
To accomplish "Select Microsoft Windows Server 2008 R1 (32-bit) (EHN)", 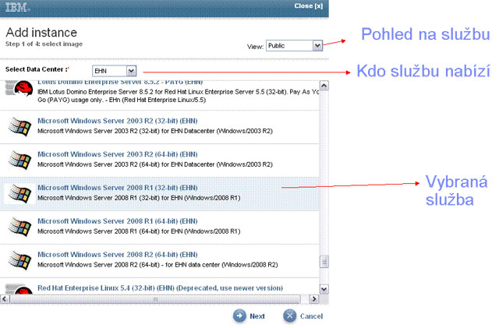I will click(118, 188).
